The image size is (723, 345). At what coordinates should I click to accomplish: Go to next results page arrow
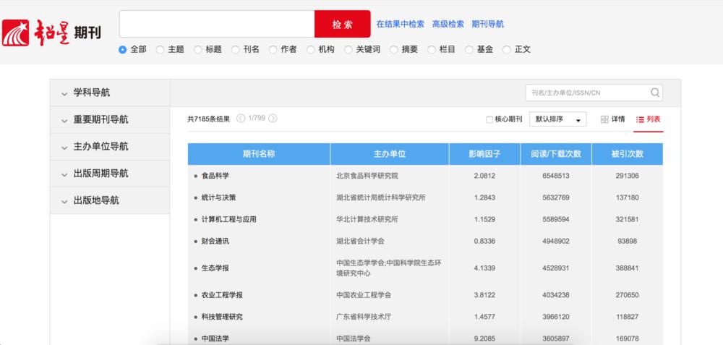point(273,119)
